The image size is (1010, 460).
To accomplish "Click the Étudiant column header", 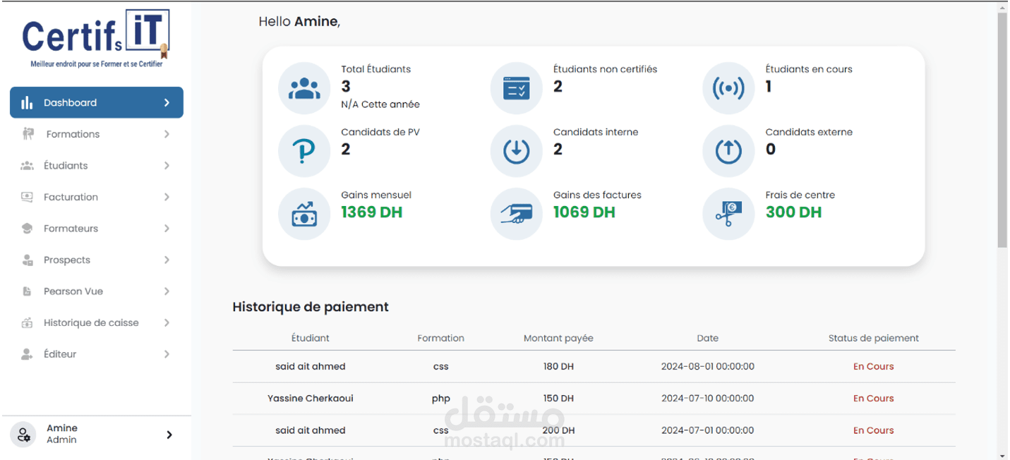I will click(311, 338).
